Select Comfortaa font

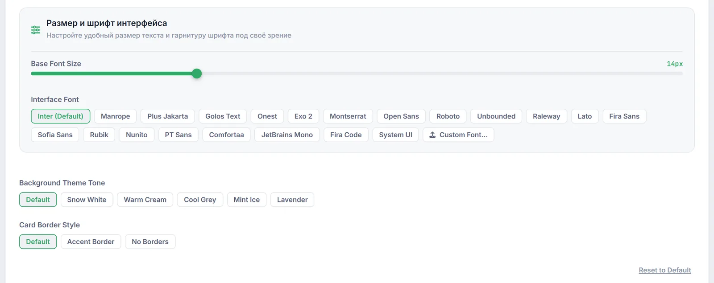(x=227, y=135)
